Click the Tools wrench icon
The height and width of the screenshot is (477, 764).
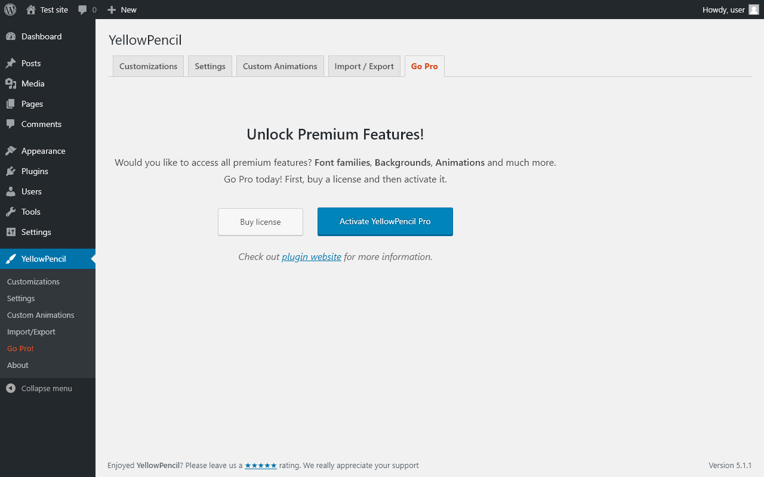pyautogui.click(x=11, y=212)
